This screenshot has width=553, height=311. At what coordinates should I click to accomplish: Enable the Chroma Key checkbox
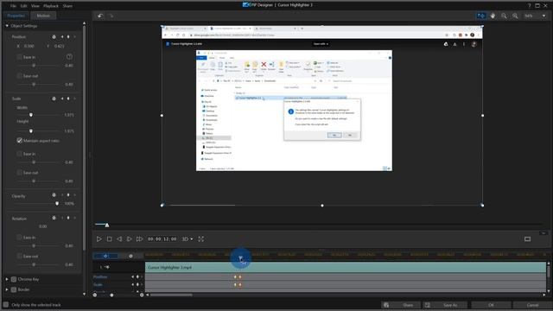[14, 279]
